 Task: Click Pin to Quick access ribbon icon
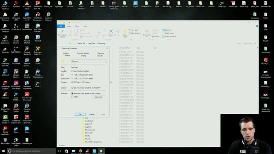click(62, 33)
